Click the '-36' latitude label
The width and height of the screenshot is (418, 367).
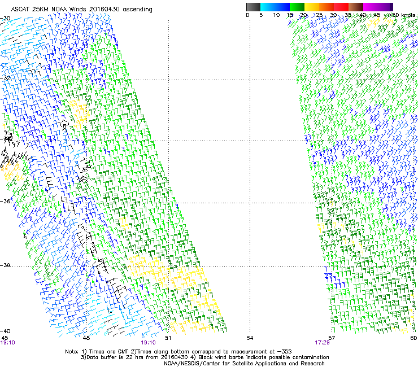click(5, 201)
